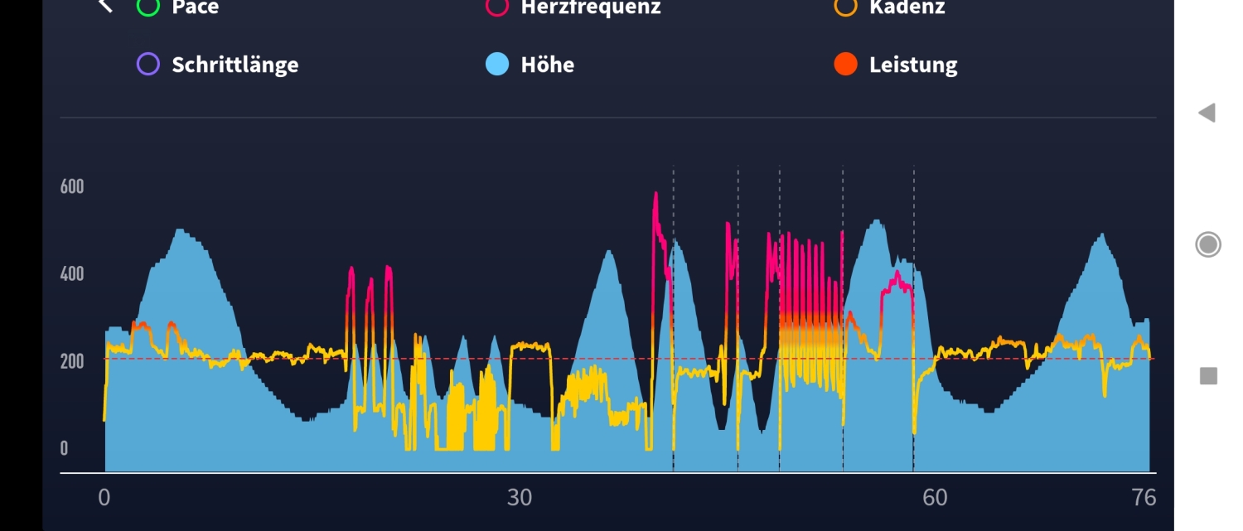
Task: Click the Leistung text label
Action: 913,65
